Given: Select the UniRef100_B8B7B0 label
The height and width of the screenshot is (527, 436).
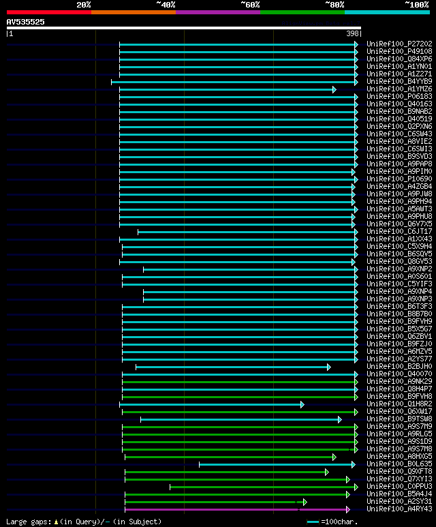Looking at the screenshot, I should (399, 314).
